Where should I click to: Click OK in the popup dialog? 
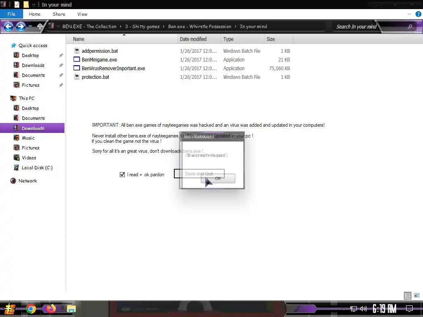(218, 178)
